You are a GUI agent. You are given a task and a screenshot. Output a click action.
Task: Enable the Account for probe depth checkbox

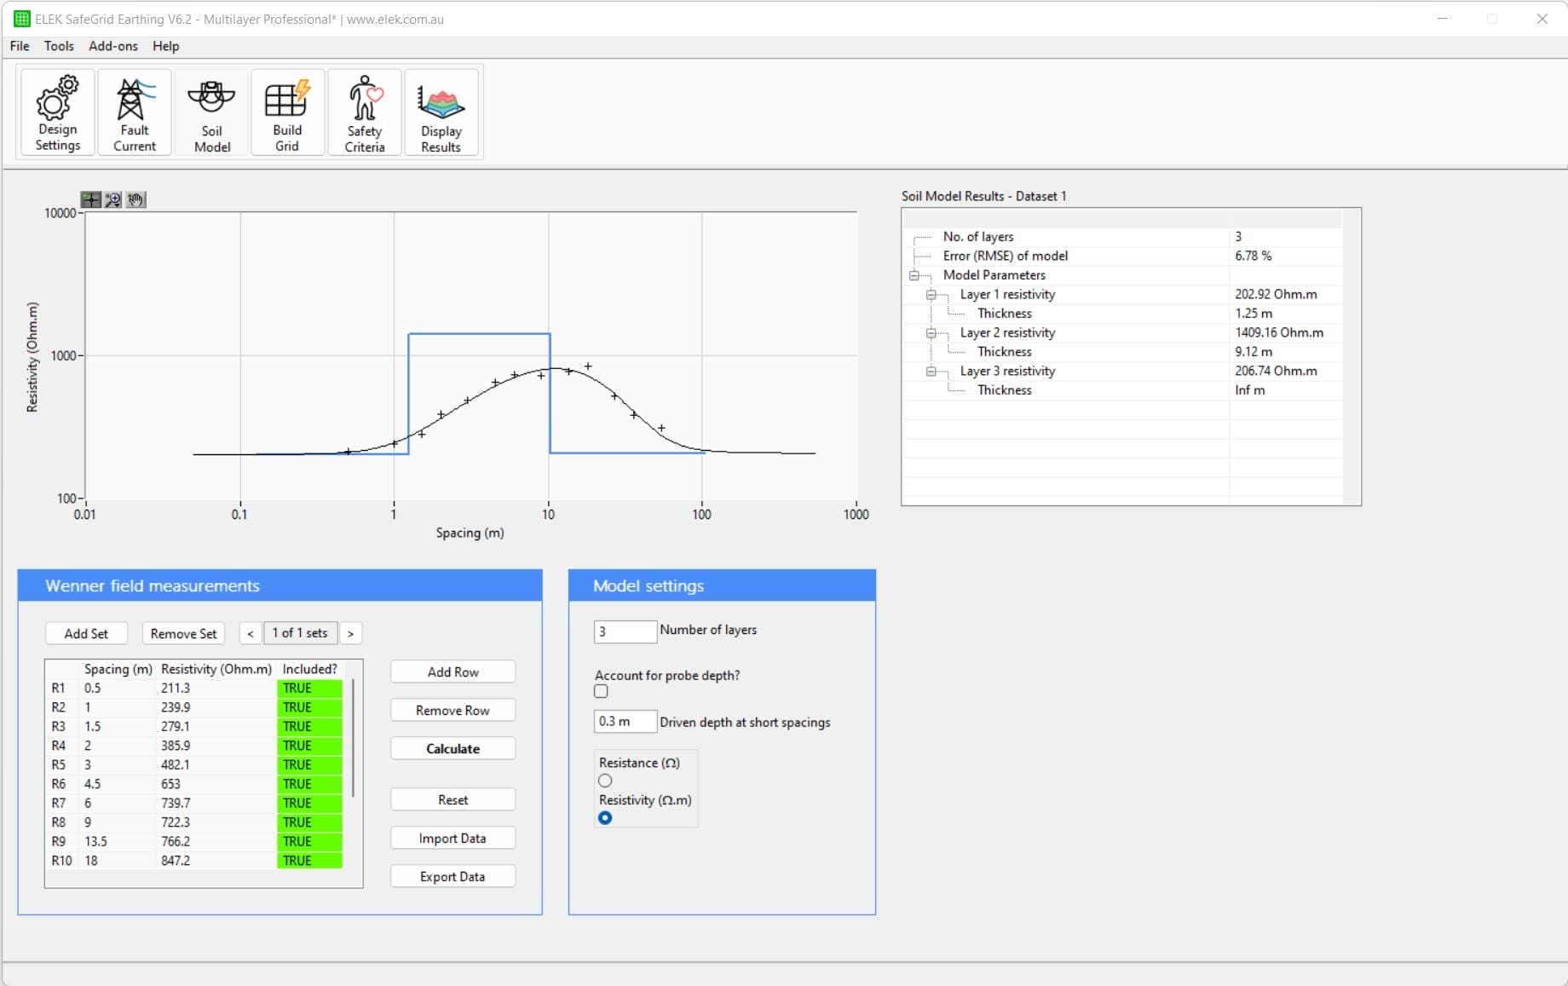pyautogui.click(x=601, y=691)
